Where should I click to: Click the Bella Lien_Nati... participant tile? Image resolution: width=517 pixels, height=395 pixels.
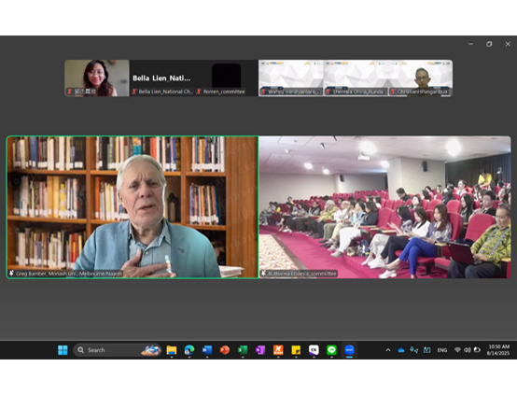[x=161, y=78]
